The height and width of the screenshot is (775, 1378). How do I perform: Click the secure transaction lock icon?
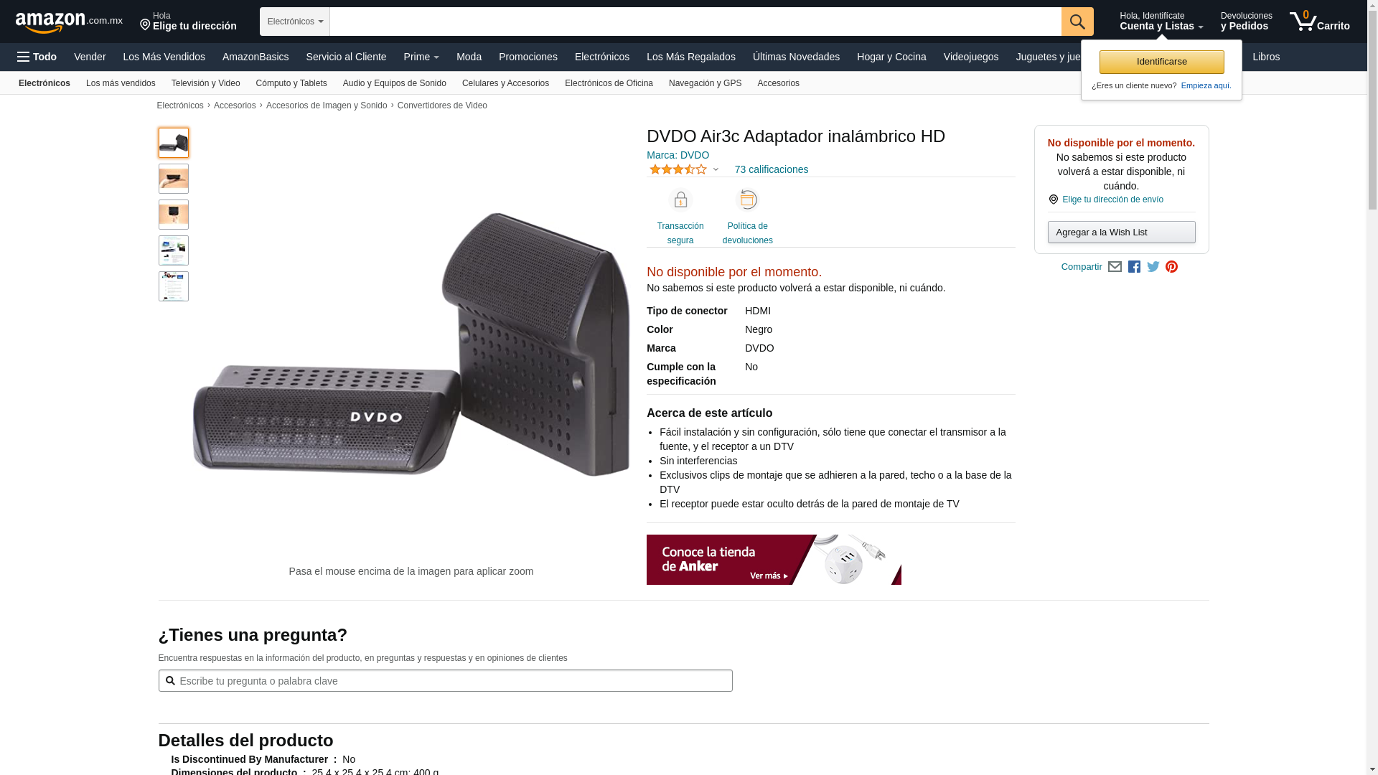(x=680, y=199)
